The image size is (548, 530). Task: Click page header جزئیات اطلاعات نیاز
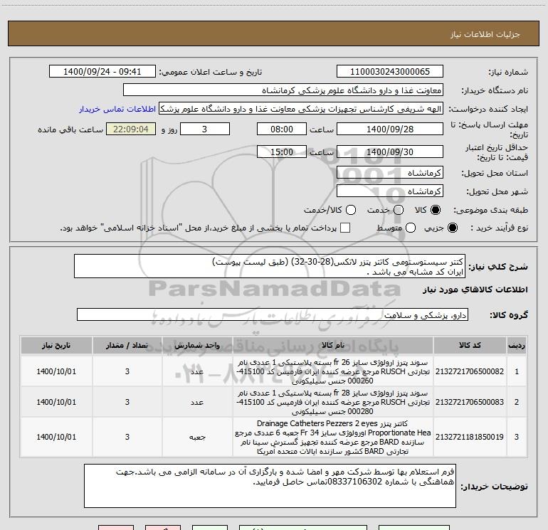tap(485, 34)
